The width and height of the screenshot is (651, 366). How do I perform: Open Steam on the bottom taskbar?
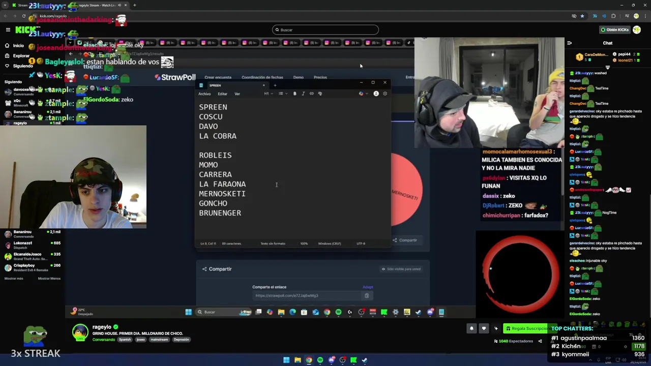365,360
